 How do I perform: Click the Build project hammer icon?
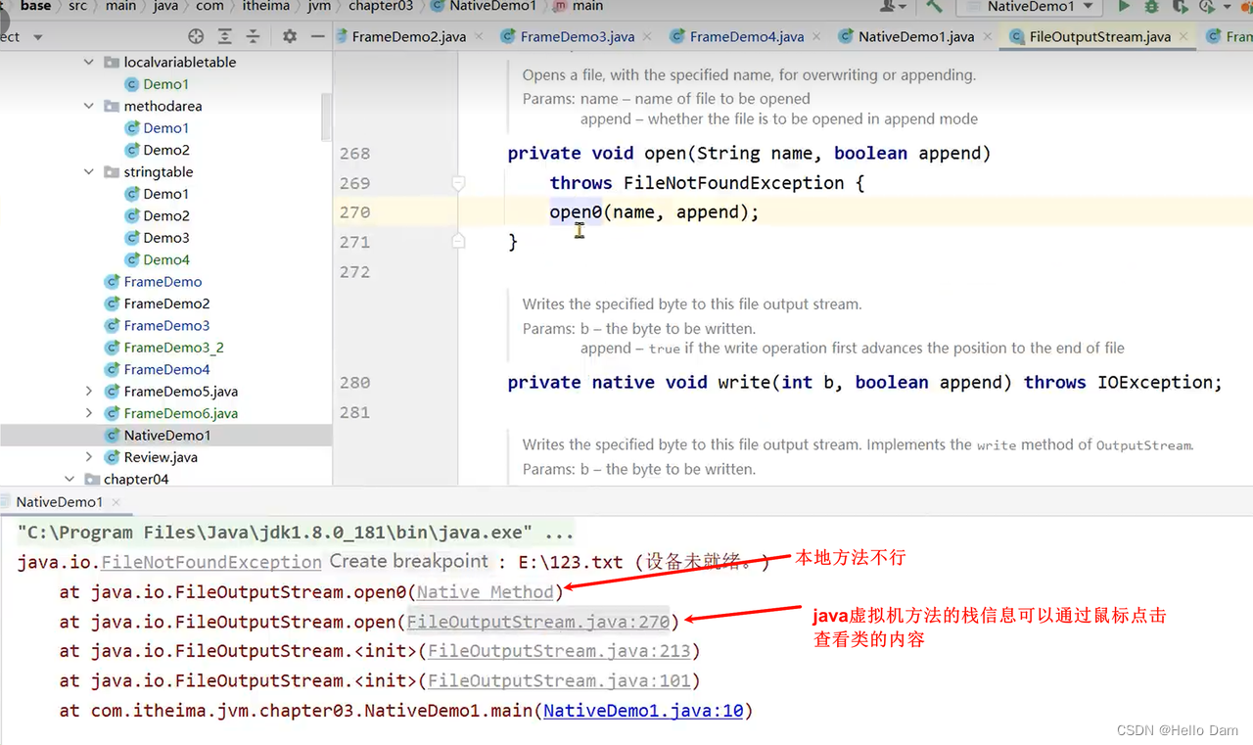tap(934, 6)
